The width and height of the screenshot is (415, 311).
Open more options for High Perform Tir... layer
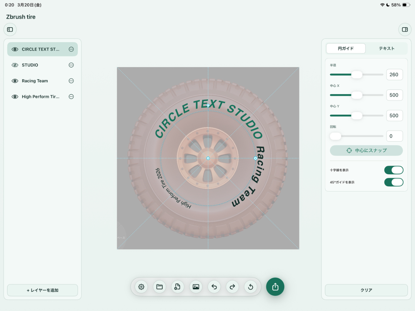point(71,97)
